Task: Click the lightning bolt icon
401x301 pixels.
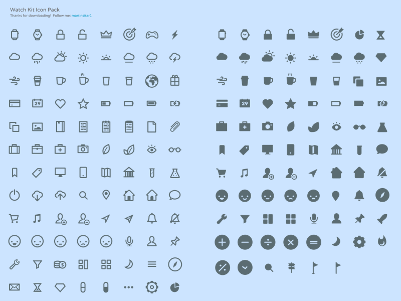Action: click(174, 35)
